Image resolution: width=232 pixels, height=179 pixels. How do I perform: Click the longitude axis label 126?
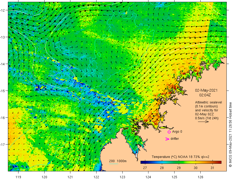point(200,177)
